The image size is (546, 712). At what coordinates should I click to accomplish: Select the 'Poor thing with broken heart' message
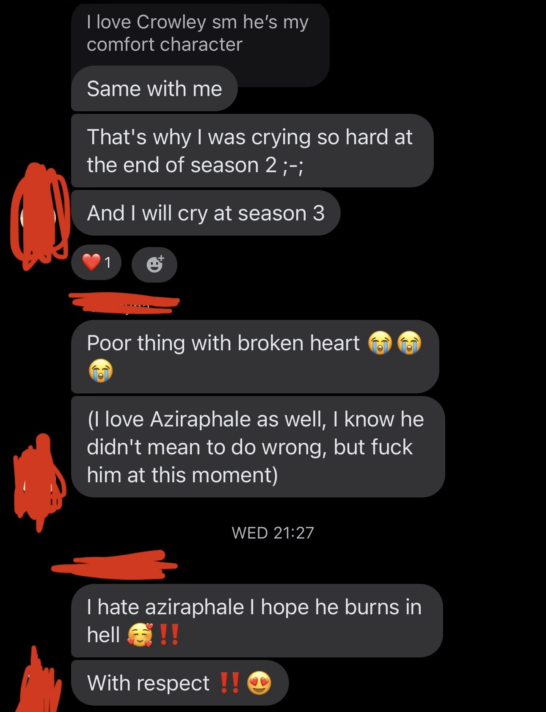pyautogui.click(x=255, y=357)
